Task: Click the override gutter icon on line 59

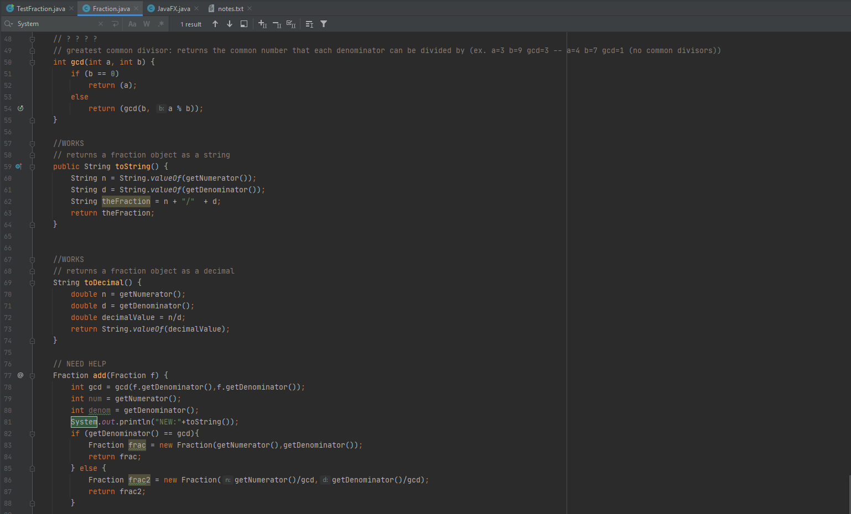Action: [x=19, y=166]
